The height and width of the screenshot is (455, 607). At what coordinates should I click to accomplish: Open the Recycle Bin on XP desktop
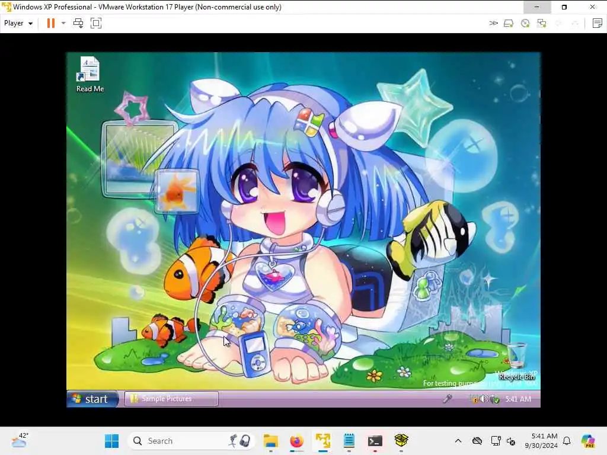[517, 361]
